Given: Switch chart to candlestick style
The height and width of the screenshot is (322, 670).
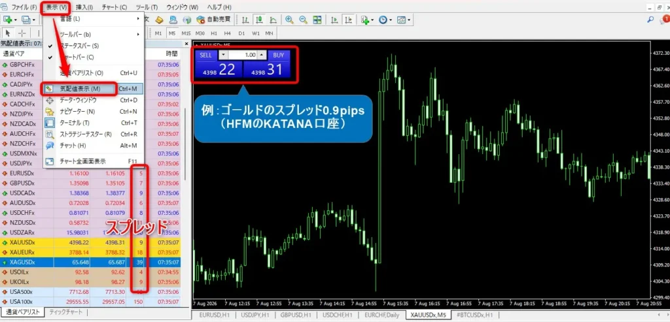Looking at the screenshot, I should point(259,20).
